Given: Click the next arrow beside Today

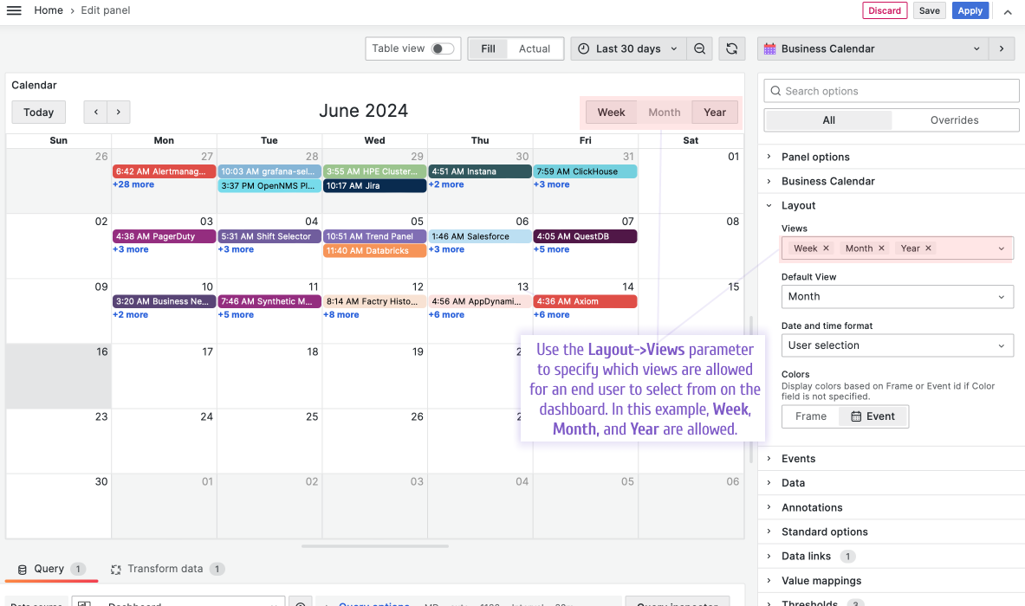Looking at the screenshot, I should coord(118,112).
